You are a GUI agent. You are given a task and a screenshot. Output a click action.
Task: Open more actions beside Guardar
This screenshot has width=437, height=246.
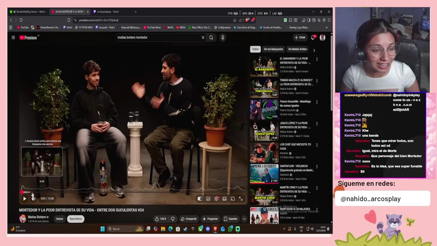point(244,219)
